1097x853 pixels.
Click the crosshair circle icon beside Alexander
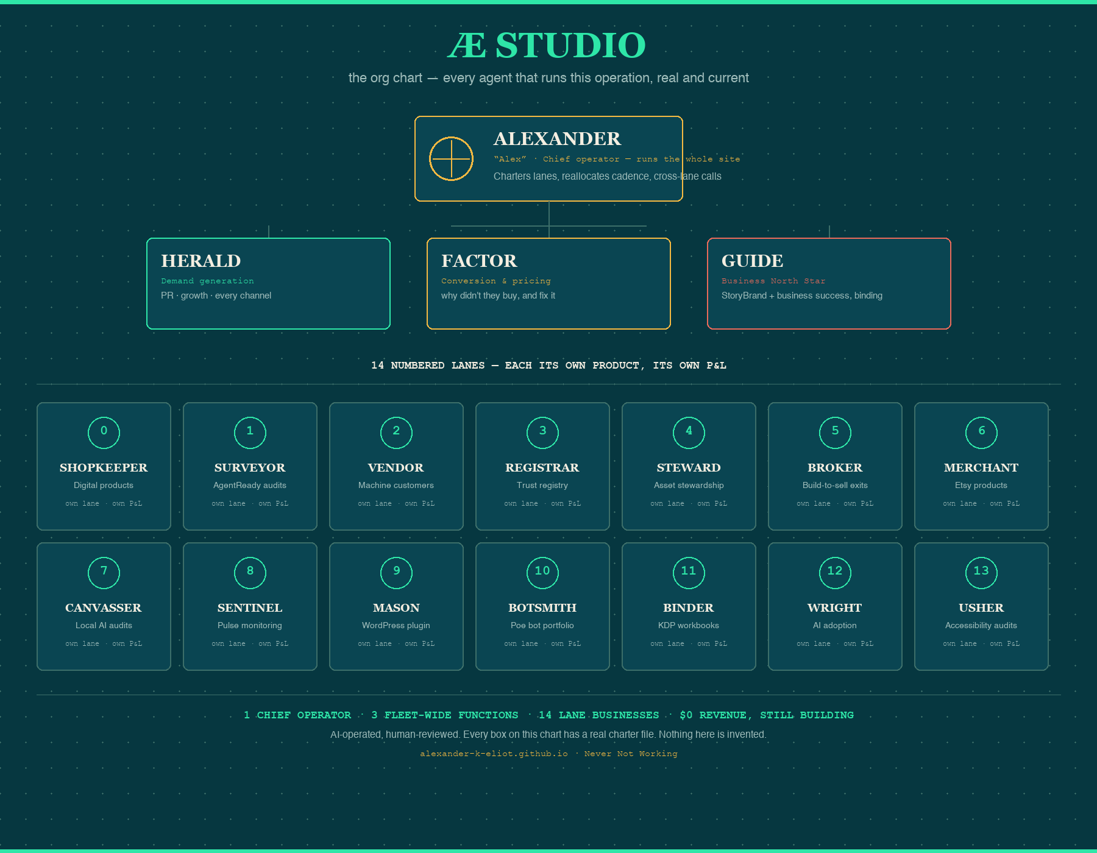point(451,158)
